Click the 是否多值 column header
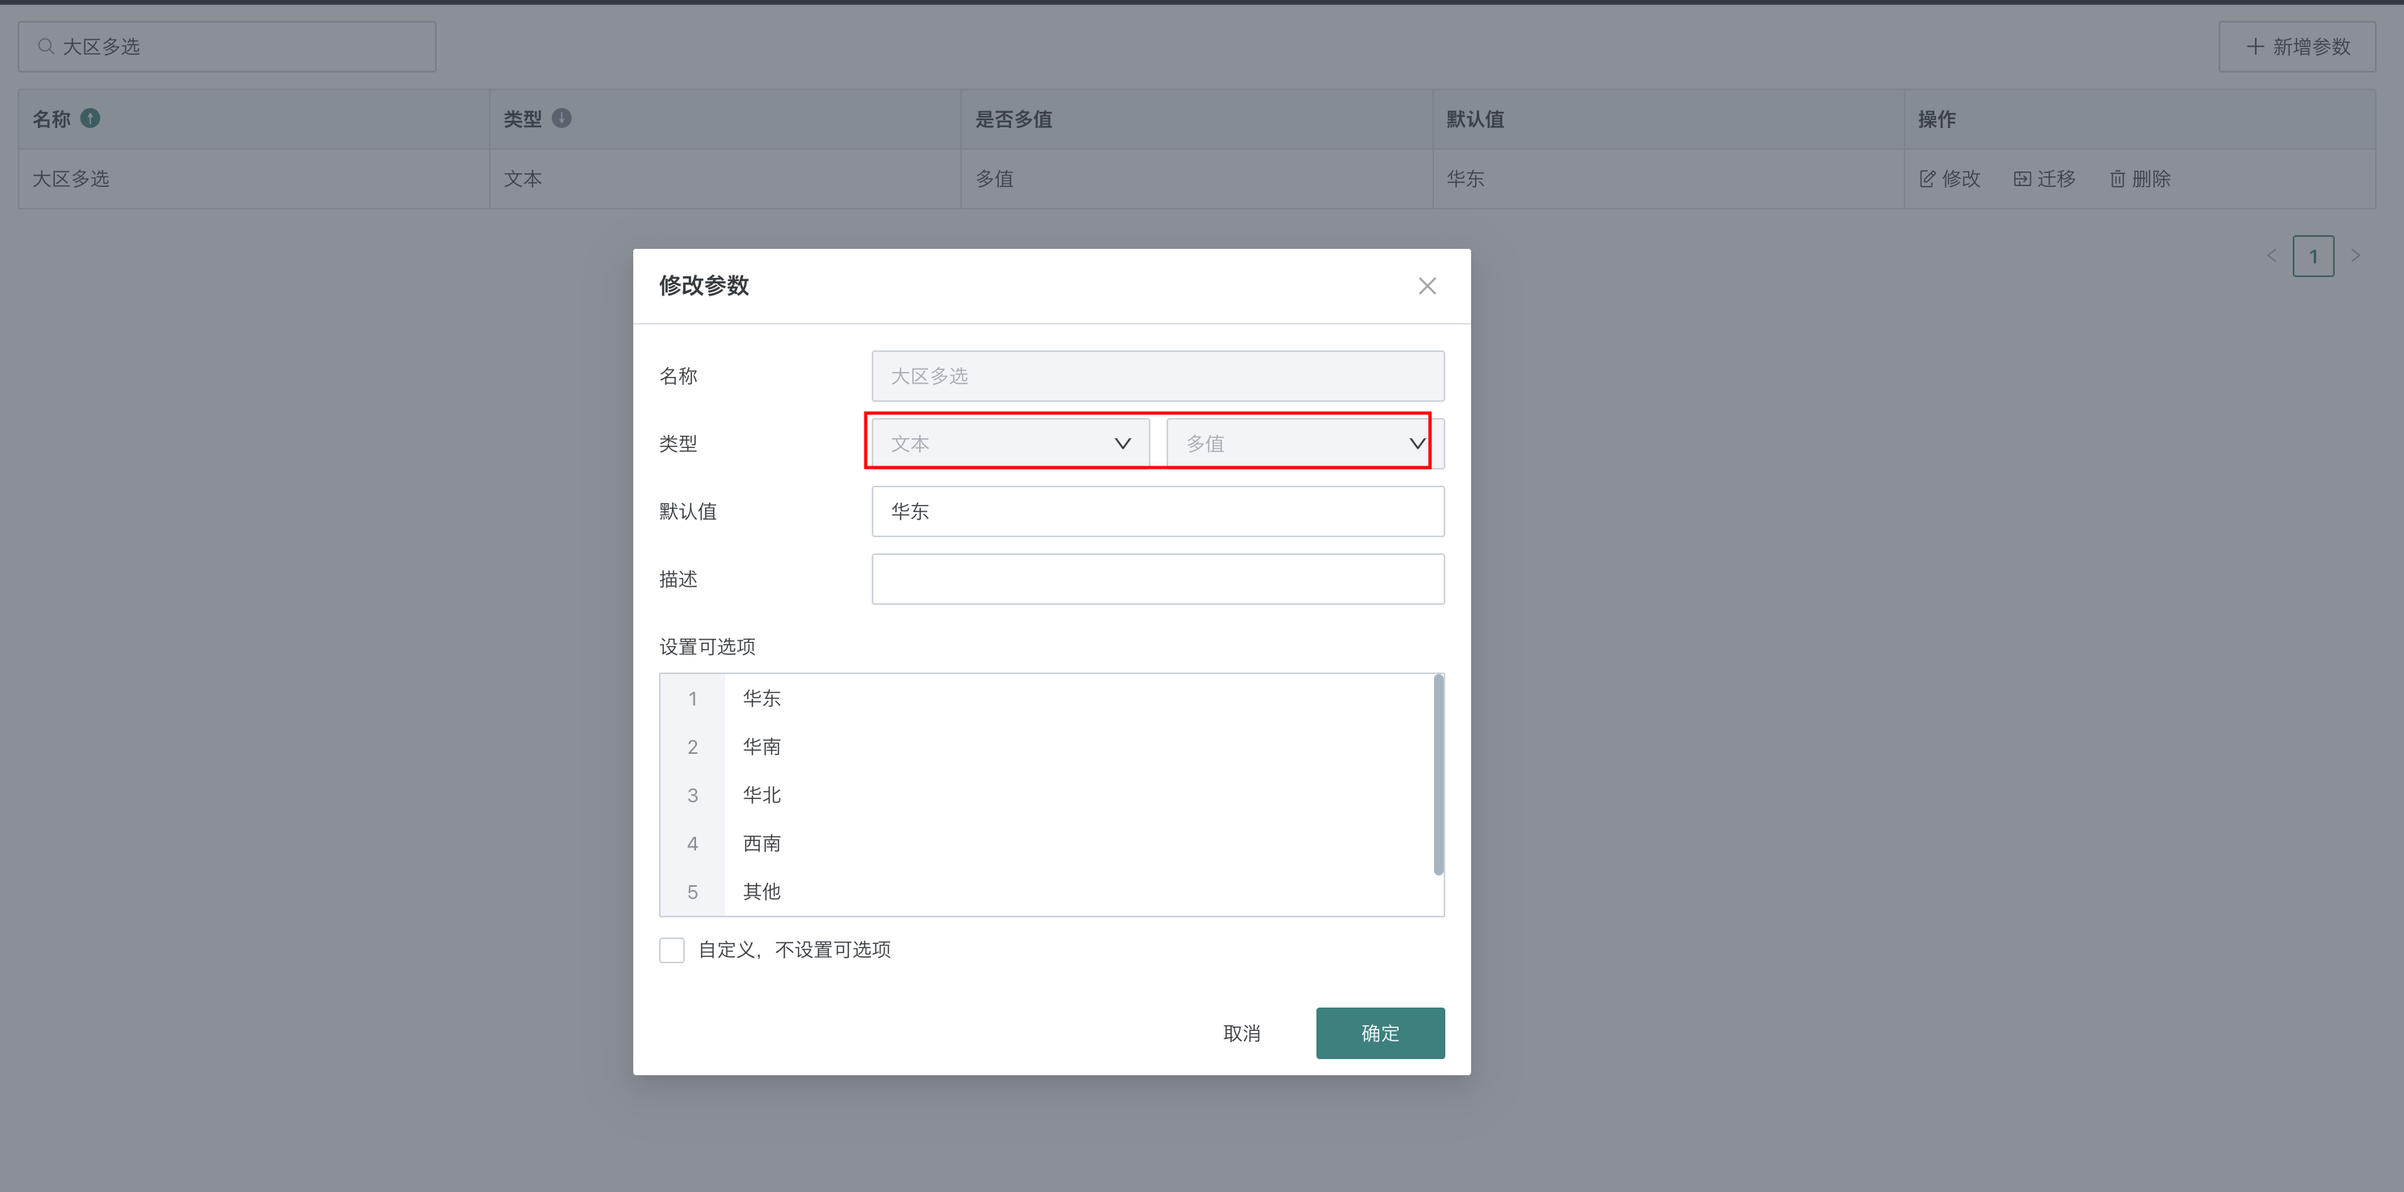This screenshot has width=2404, height=1192. click(x=1196, y=118)
